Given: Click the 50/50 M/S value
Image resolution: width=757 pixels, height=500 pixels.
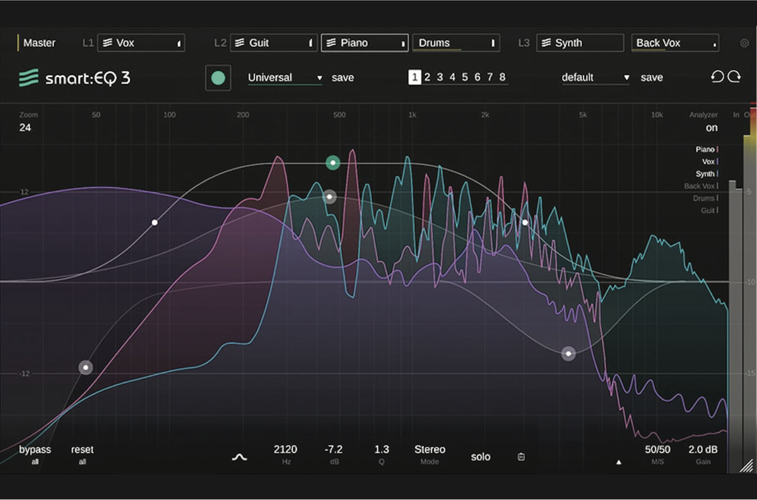Looking at the screenshot, I should [658, 449].
